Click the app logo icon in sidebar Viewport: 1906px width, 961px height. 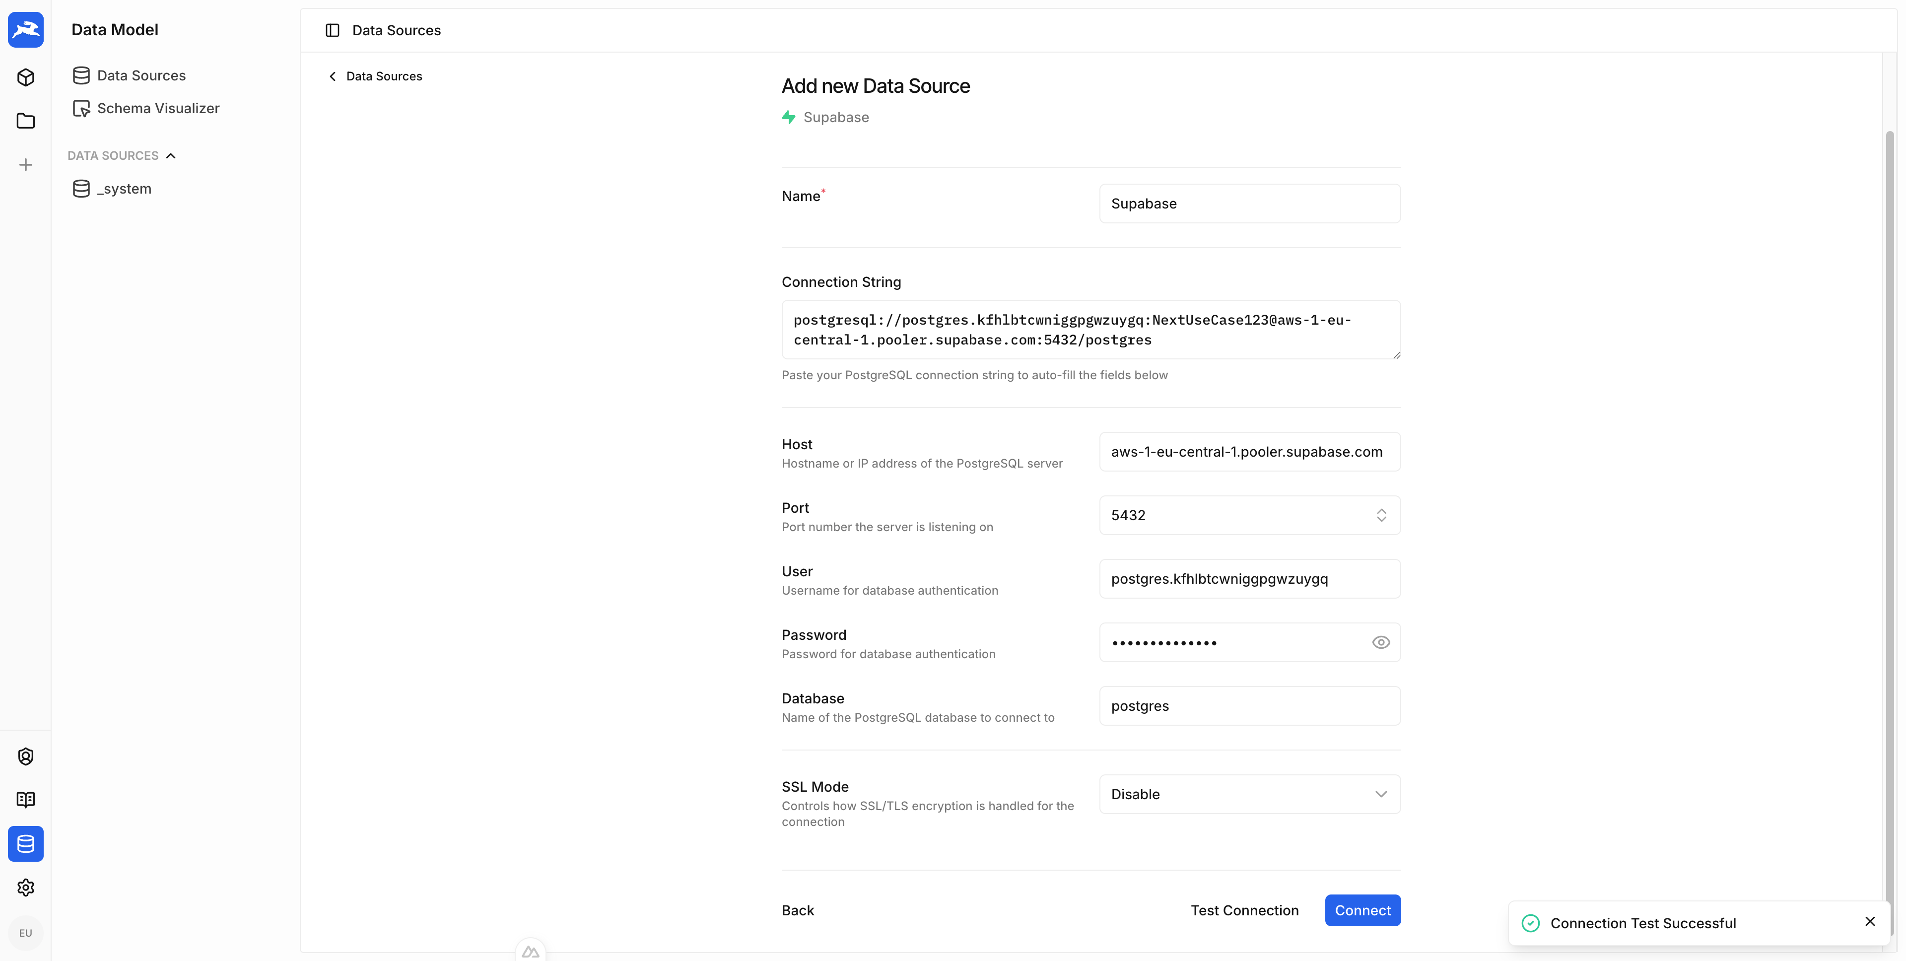tap(26, 30)
